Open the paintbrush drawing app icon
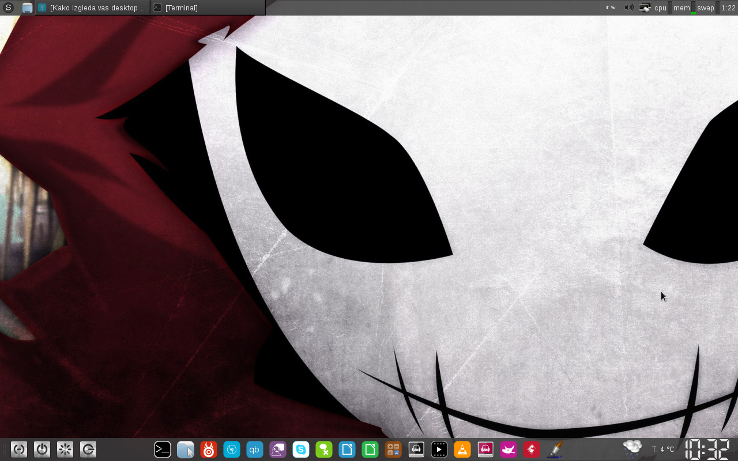The width and height of the screenshot is (738, 461). pos(555,449)
